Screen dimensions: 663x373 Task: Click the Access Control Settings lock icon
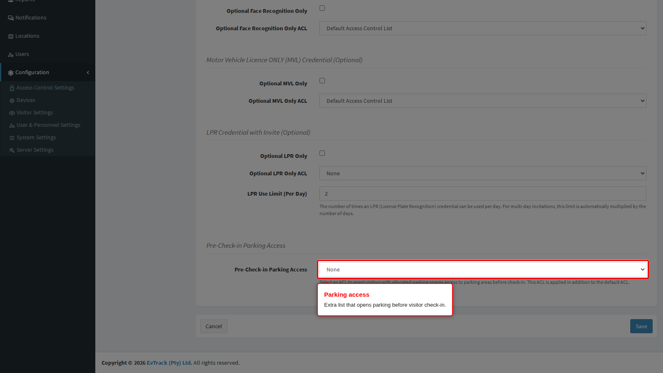point(12,88)
